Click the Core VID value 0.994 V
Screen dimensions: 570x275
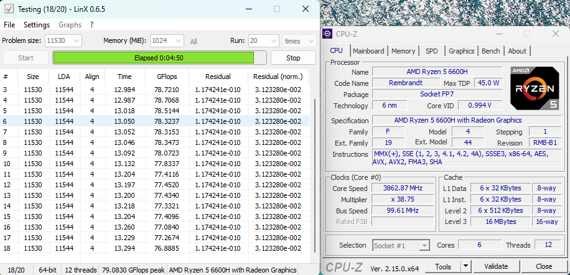point(480,105)
